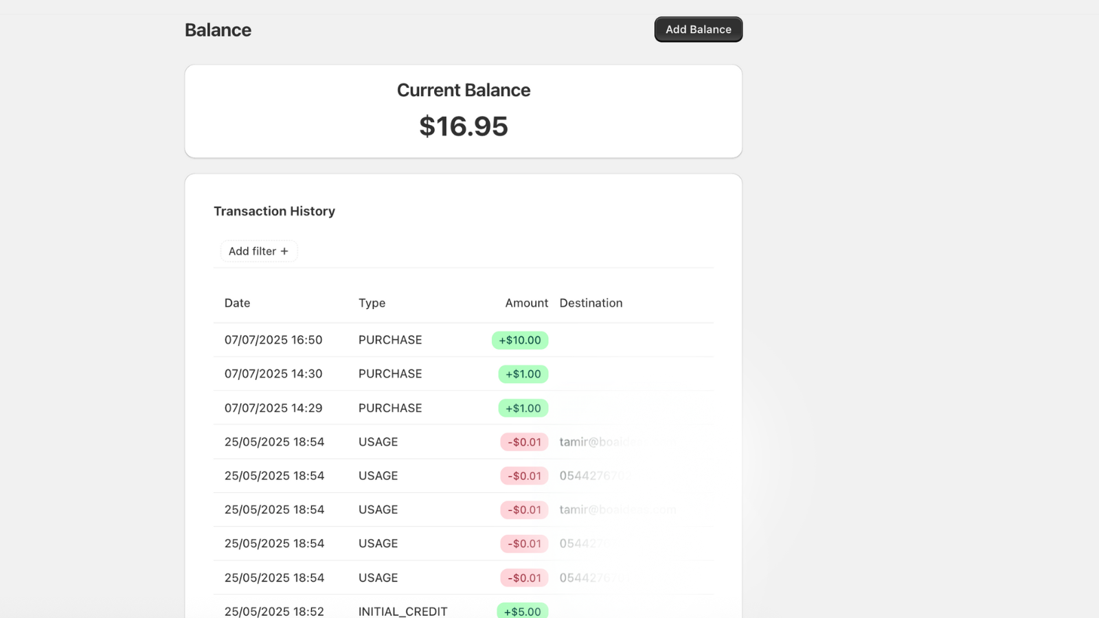
Task: Click the $16.95 current balance amount
Action: click(464, 126)
